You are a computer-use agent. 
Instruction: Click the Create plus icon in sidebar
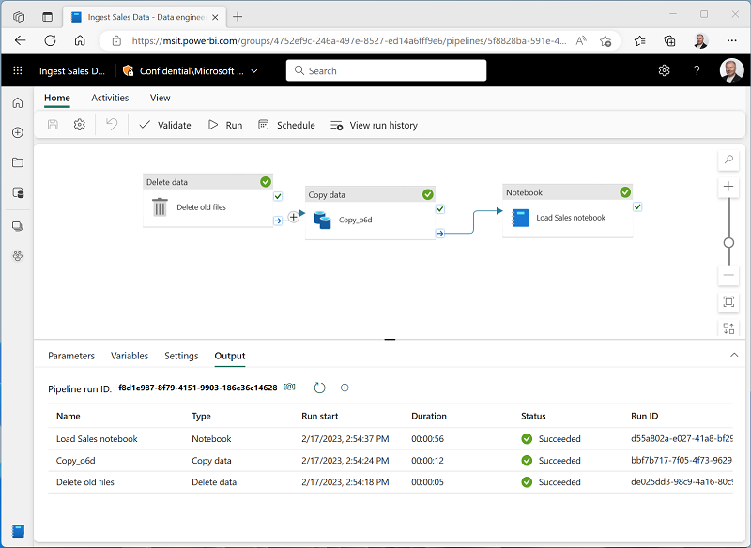(x=17, y=132)
